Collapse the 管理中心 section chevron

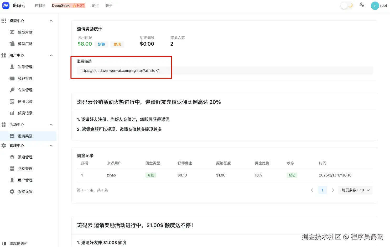coord(51,146)
